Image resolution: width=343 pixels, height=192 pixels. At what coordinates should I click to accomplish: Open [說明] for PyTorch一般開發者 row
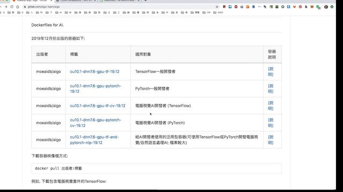tap(271, 89)
